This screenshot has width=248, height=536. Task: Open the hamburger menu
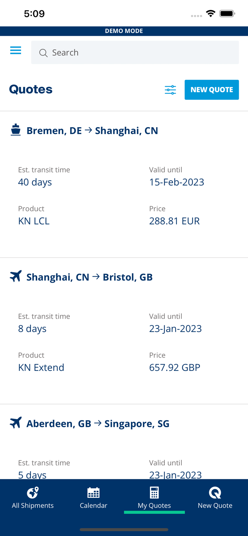pyautogui.click(x=16, y=50)
